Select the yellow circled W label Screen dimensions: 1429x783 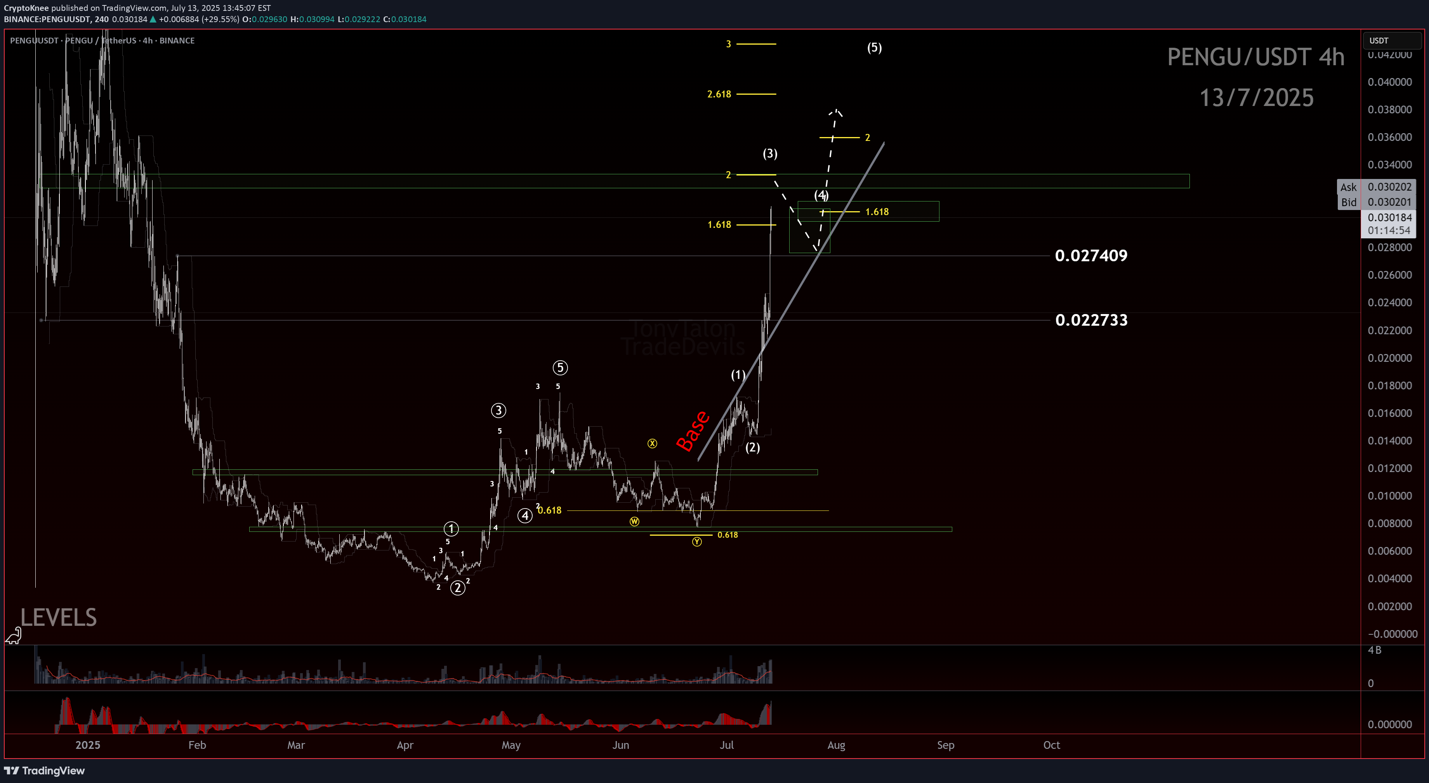pyautogui.click(x=635, y=522)
